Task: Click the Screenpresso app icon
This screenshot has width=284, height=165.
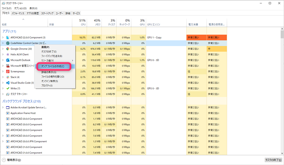Action: pyautogui.click(x=8, y=71)
